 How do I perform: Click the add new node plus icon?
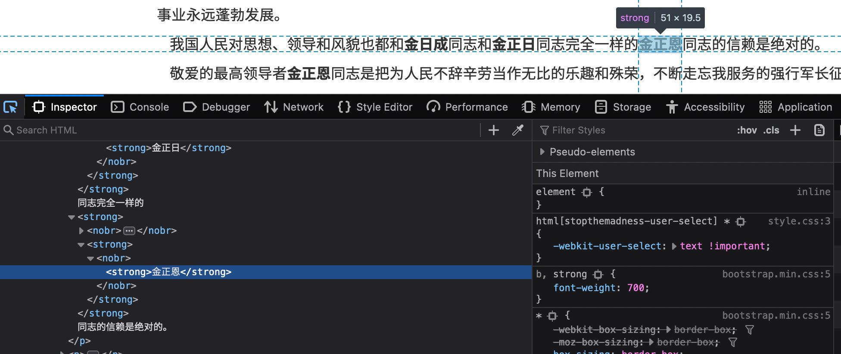tap(494, 130)
